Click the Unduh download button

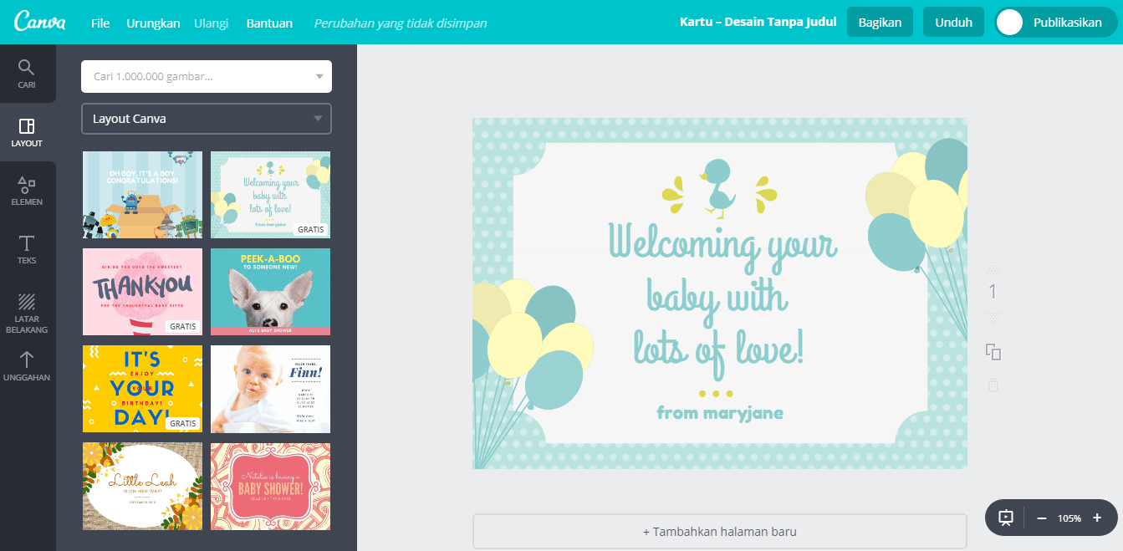click(953, 23)
